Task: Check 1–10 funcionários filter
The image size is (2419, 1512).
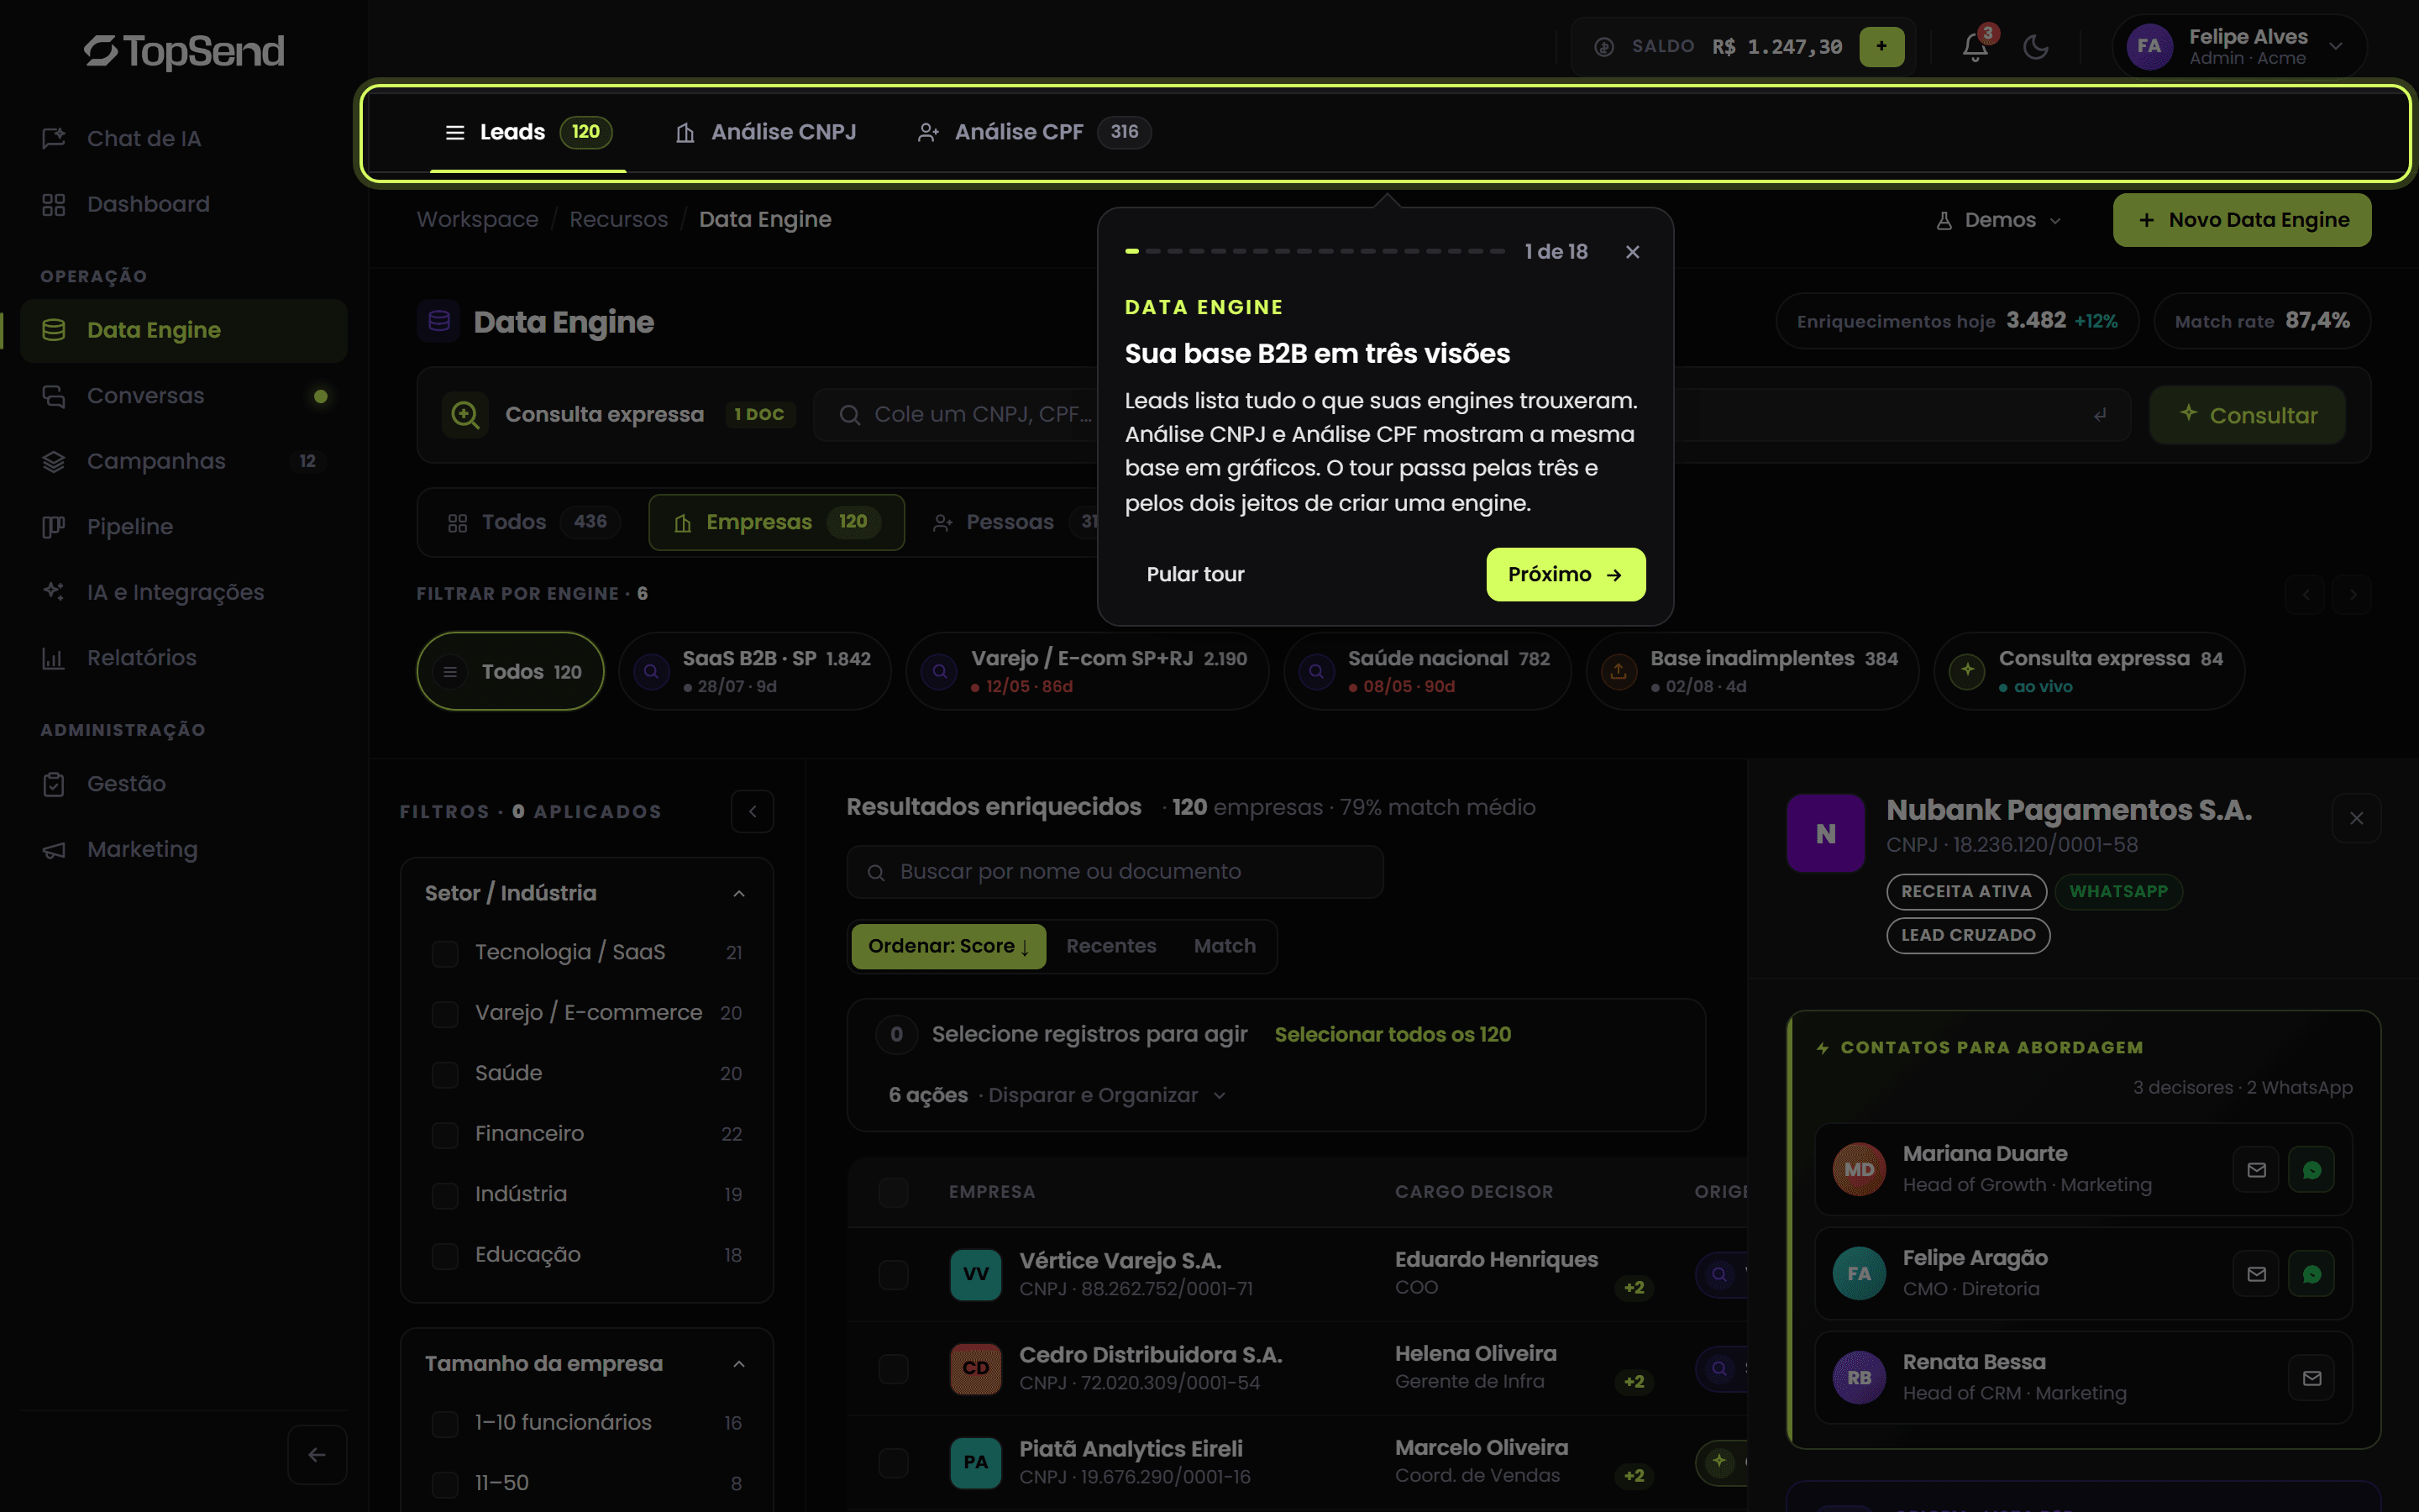Action: coord(445,1423)
